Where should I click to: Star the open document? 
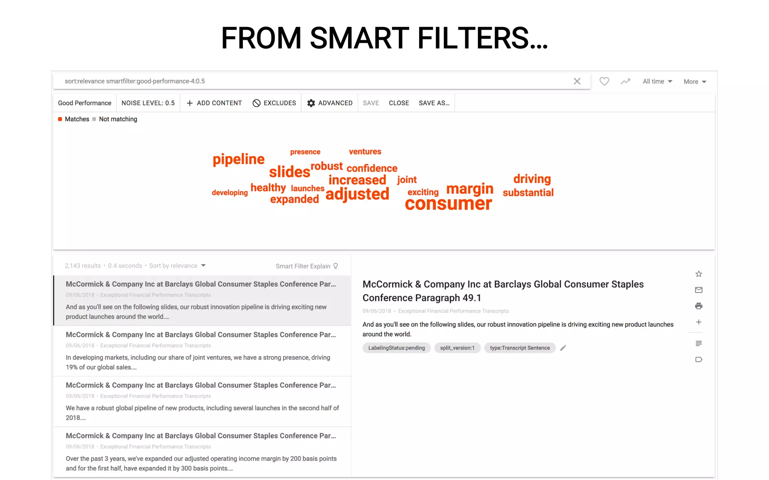698,274
